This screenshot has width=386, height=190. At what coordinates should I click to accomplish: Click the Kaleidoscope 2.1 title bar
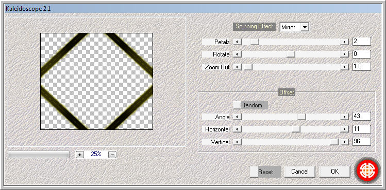(x=193, y=9)
